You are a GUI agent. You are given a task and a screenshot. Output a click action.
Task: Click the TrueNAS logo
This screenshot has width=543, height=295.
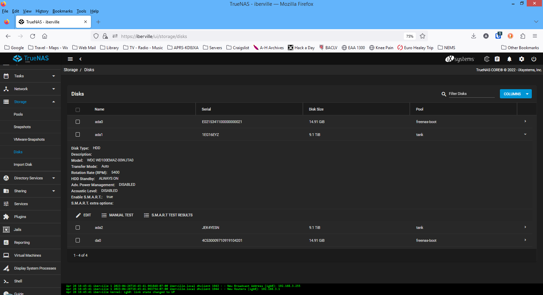click(31, 59)
